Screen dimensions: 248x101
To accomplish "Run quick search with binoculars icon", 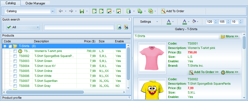I will pos(119,27).
